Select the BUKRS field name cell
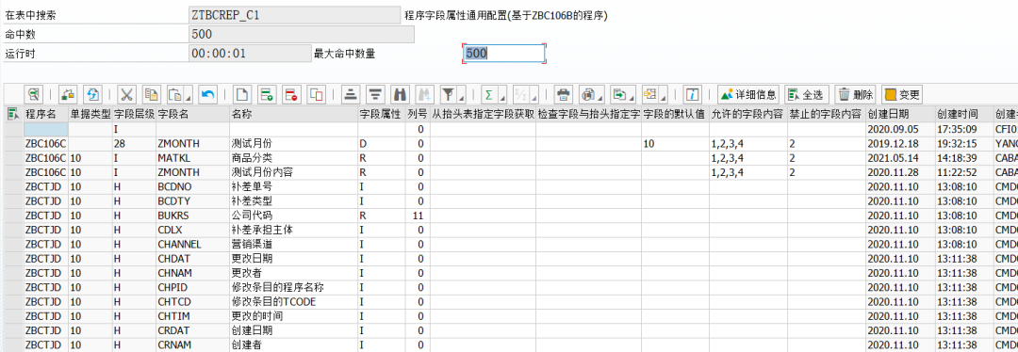The image size is (1018, 352). point(192,215)
